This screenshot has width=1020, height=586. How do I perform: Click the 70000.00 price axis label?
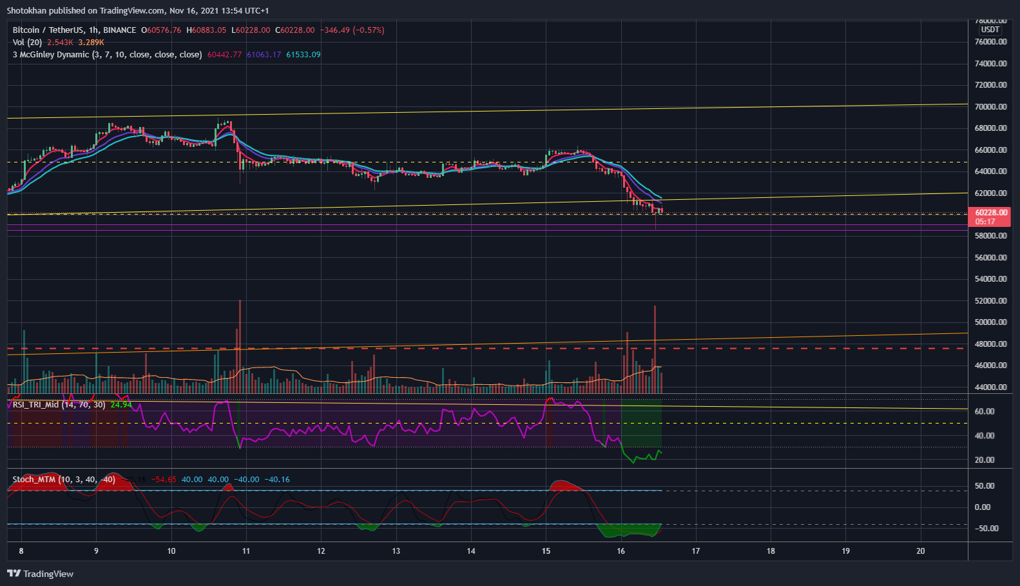pyautogui.click(x=991, y=107)
